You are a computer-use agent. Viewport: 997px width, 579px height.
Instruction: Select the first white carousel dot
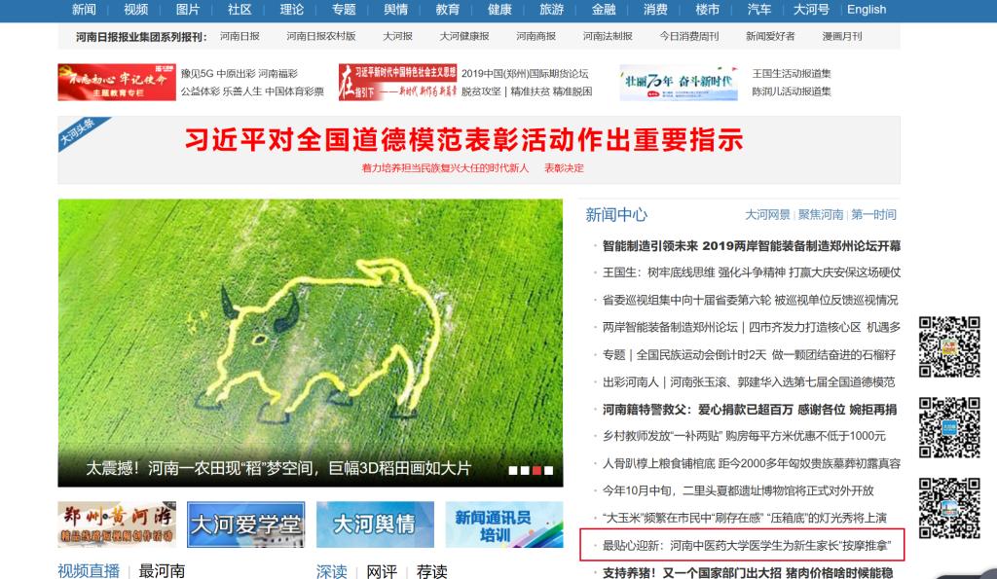(511, 470)
